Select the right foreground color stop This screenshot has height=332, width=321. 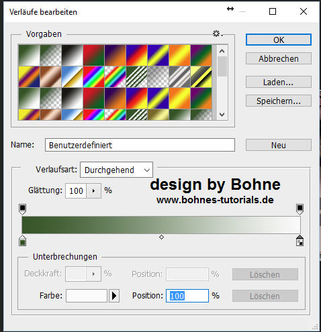[x=300, y=241]
